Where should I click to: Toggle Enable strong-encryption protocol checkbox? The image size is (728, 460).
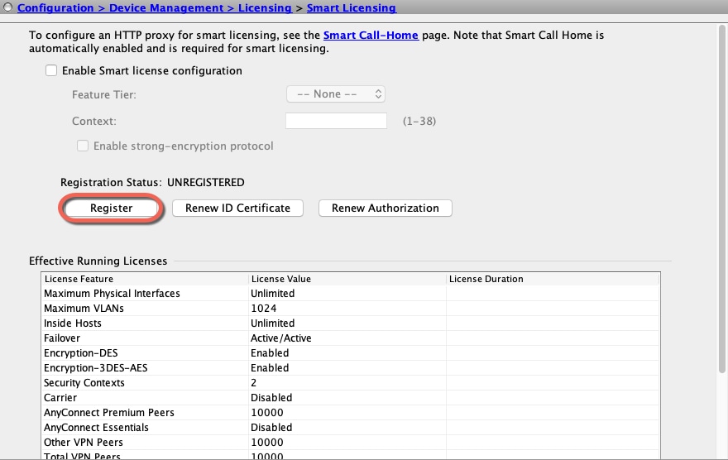tap(83, 146)
